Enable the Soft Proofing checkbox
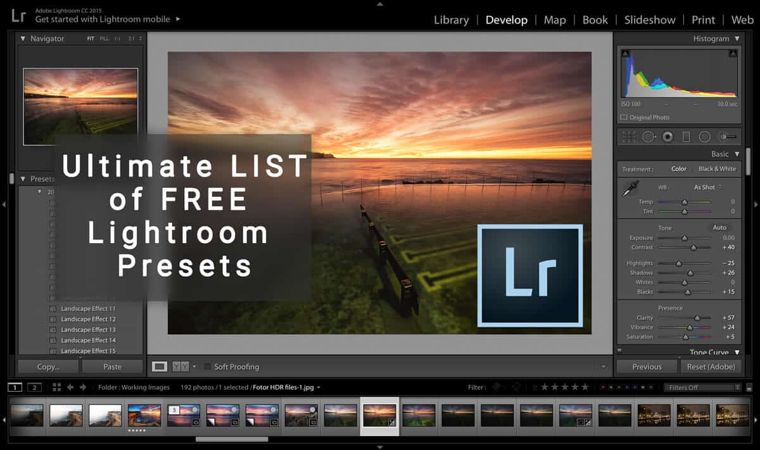The height and width of the screenshot is (450, 760). click(207, 366)
